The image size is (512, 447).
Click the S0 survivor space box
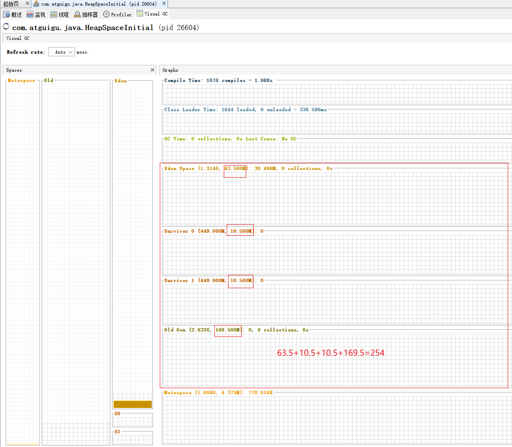click(132, 421)
